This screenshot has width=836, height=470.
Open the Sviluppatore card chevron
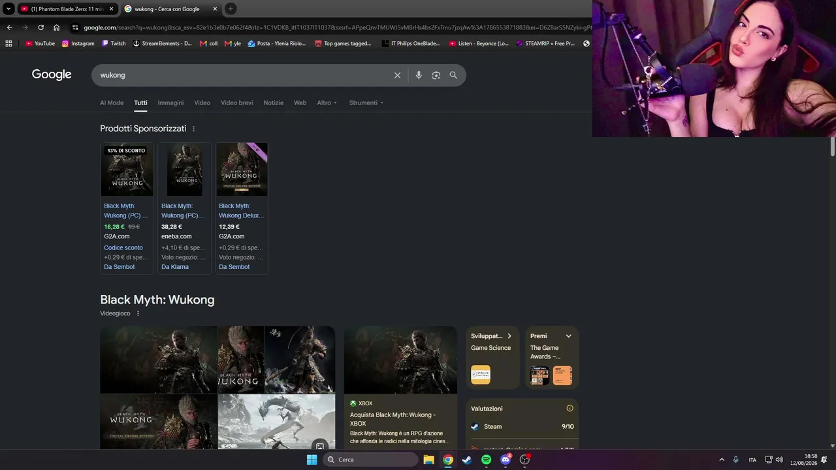(509, 336)
